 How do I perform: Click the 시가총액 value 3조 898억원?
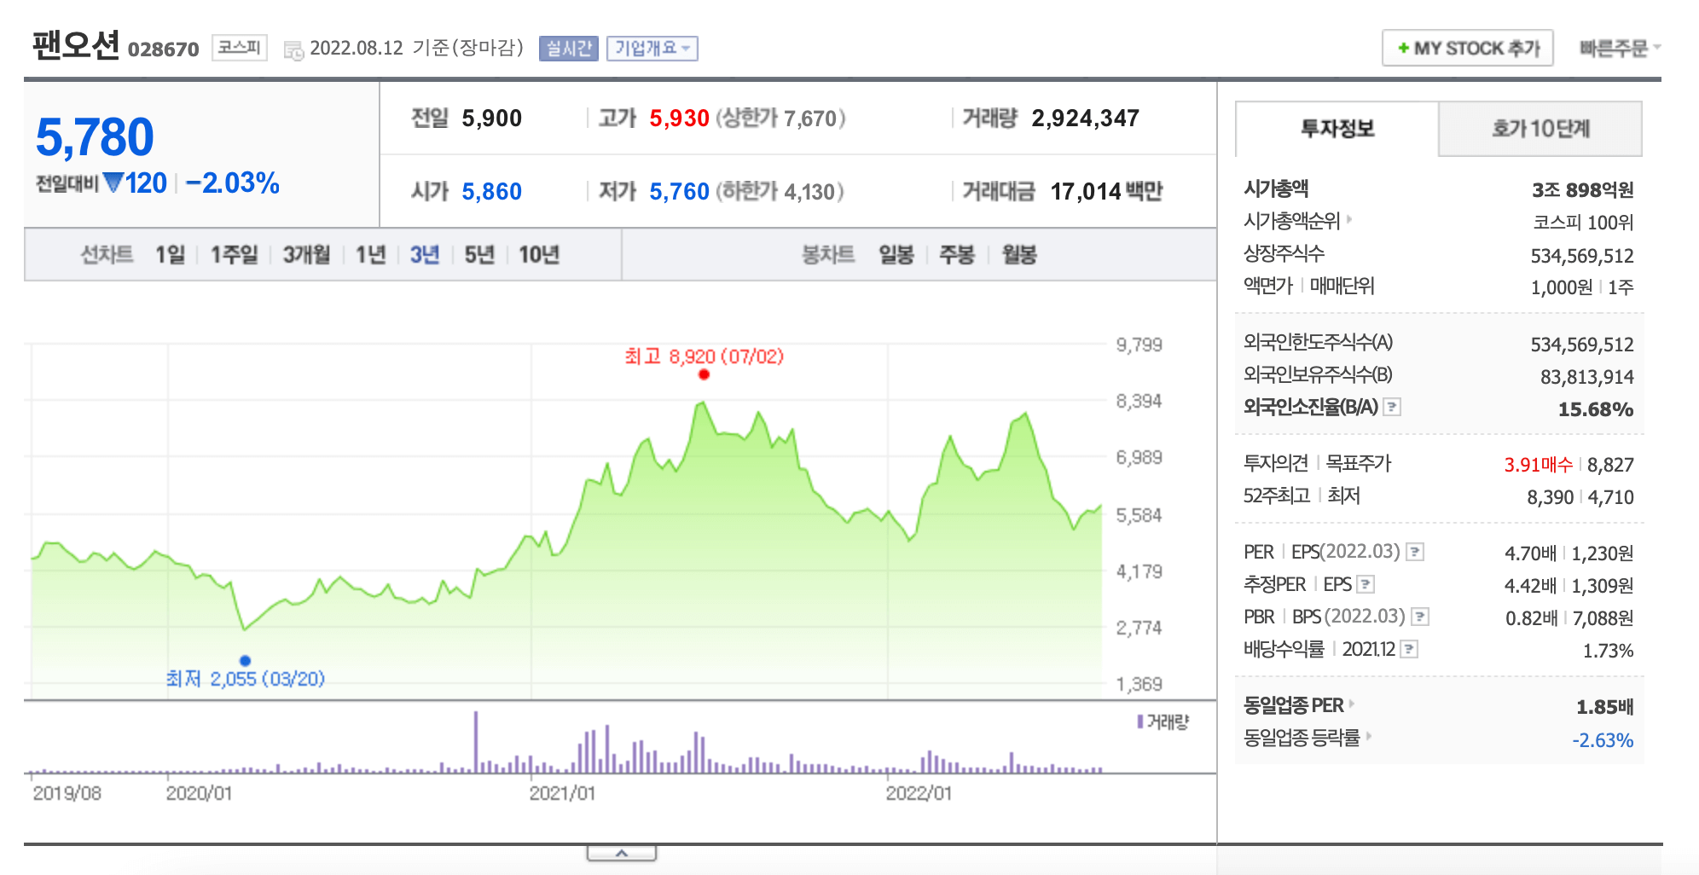coord(1582,189)
